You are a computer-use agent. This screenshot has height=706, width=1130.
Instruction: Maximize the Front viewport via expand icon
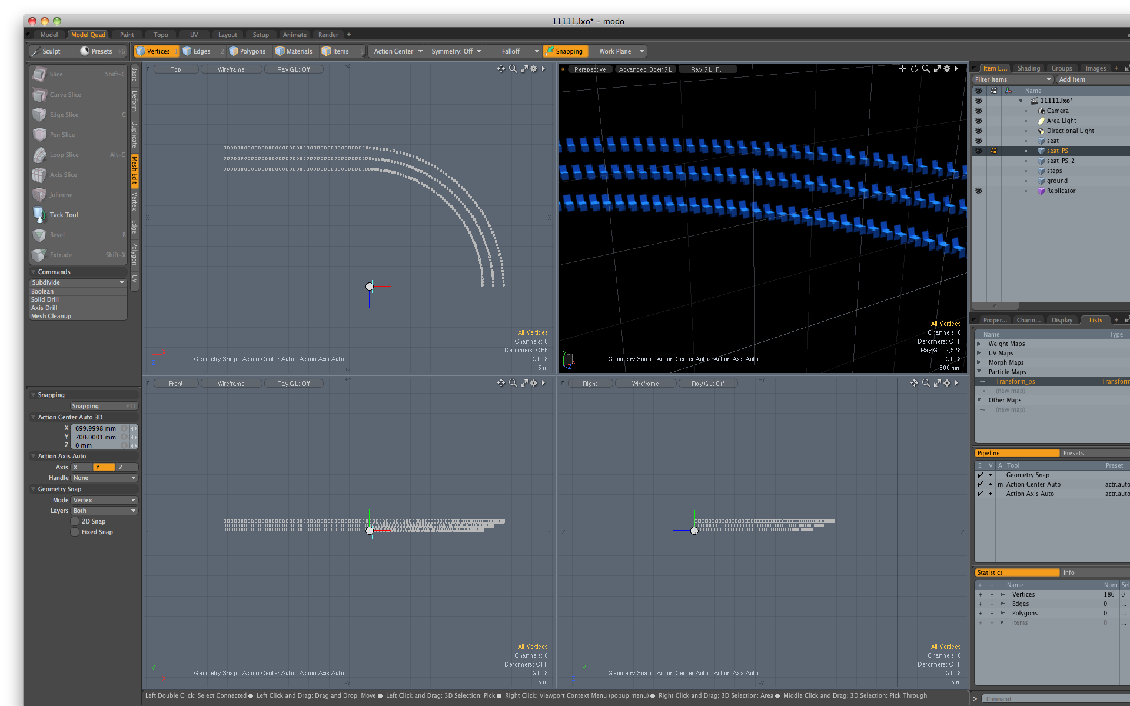524,383
